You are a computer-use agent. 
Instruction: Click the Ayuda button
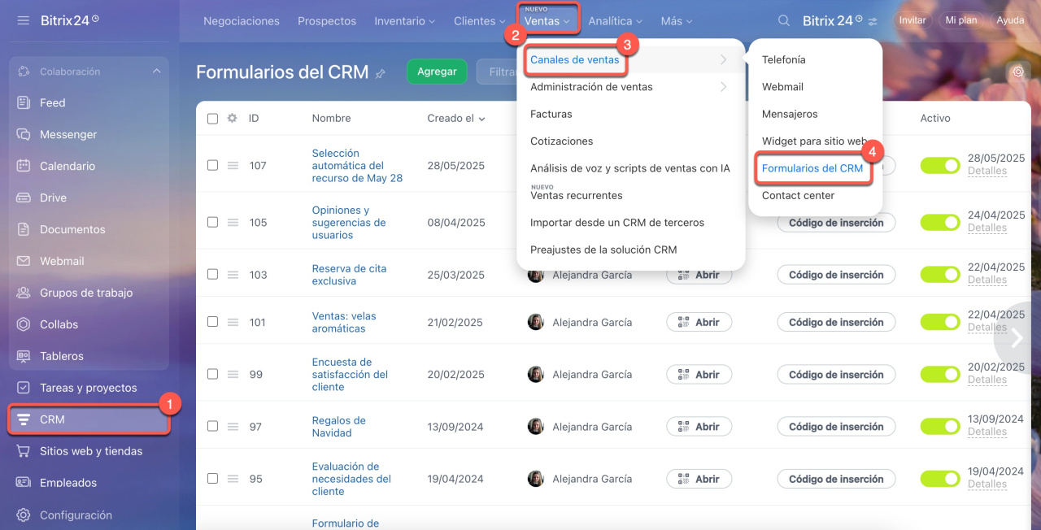[1010, 20]
